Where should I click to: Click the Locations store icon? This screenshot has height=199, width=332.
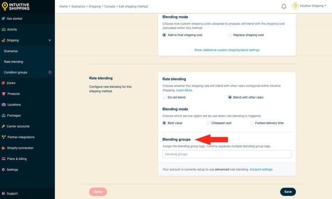(x=3, y=104)
